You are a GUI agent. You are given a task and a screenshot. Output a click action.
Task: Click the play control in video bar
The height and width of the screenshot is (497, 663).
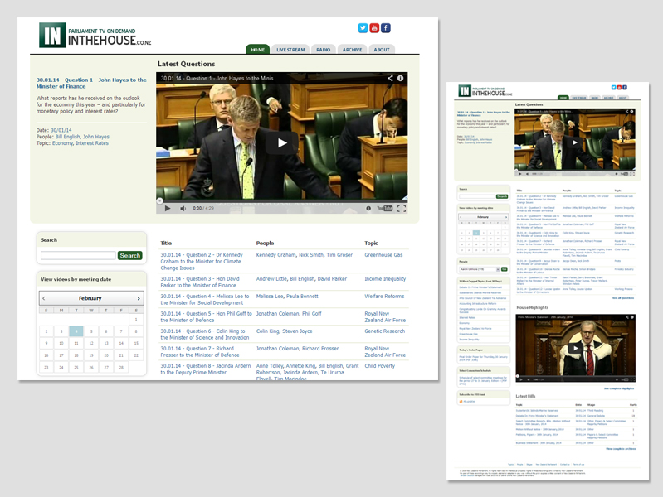click(x=168, y=208)
